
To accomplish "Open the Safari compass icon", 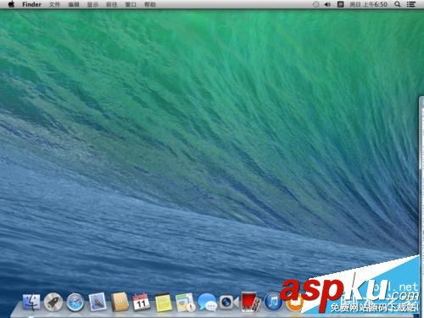I will pos(75,302).
